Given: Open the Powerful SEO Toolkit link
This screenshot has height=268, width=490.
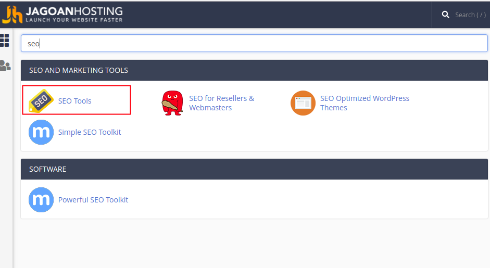Looking at the screenshot, I should (93, 200).
